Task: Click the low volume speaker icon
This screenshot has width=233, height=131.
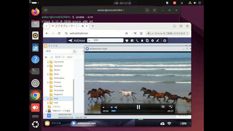Action: point(103,107)
